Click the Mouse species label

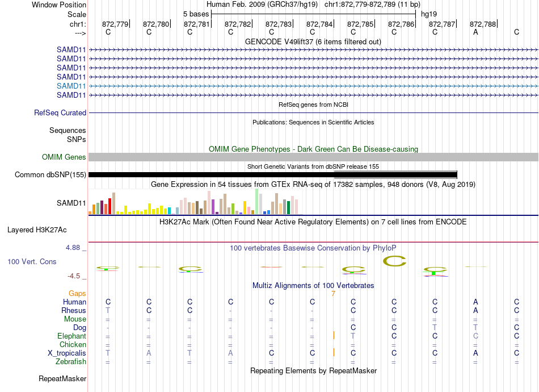pos(75,319)
